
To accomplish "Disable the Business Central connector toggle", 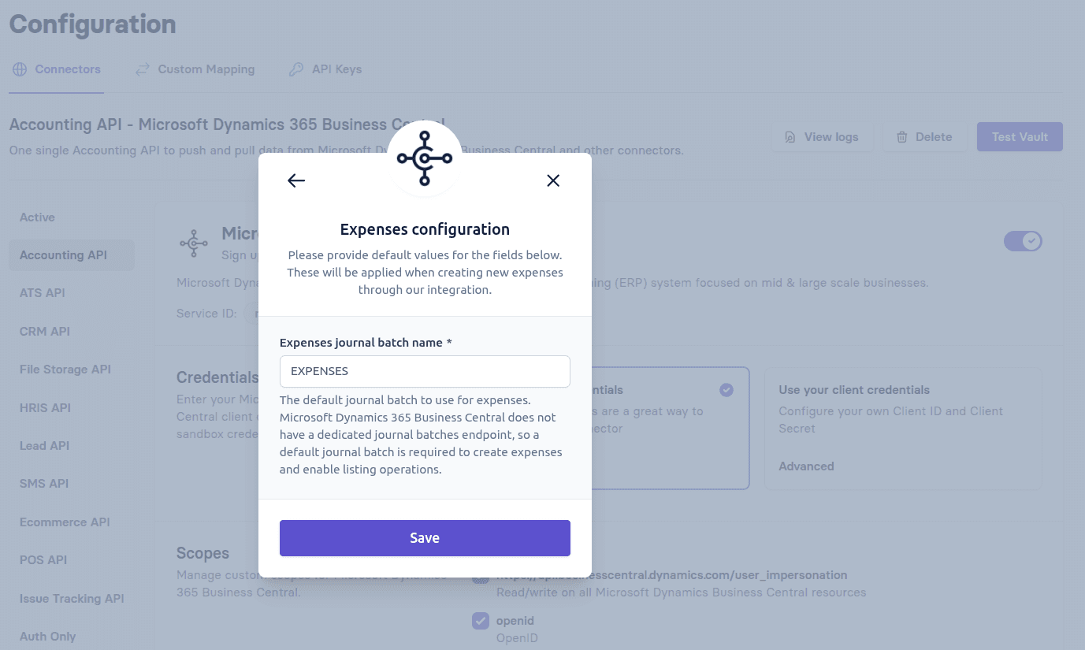I will click(1023, 241).
